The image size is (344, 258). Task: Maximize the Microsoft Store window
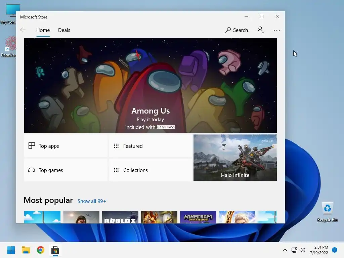pos(261,16)
